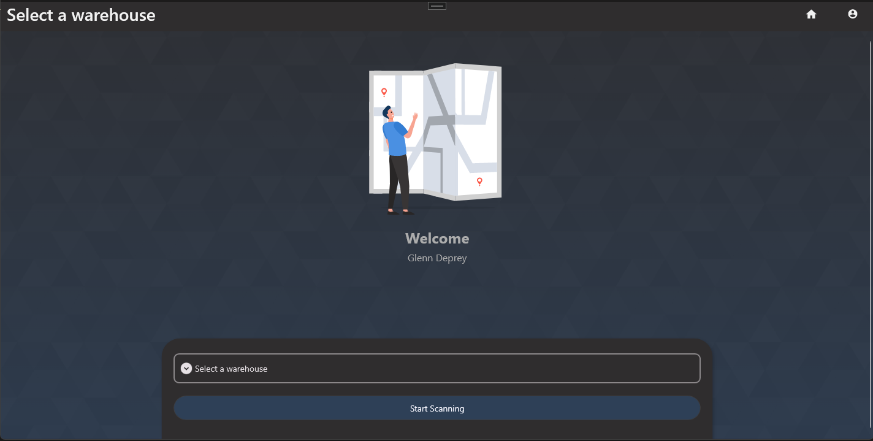Image resolution: width=873 pixels, height=441 pixels.
Task: Click the Glenn Deprey name text
Action: coord(437,258)
